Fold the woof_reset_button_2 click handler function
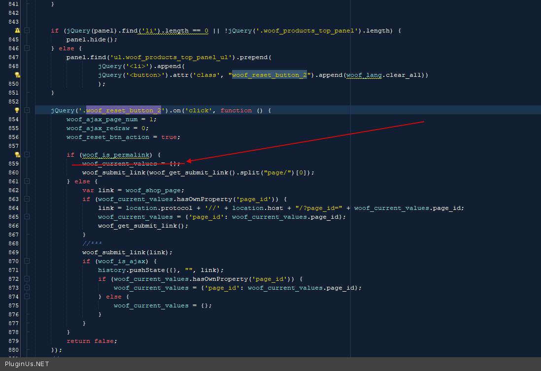This screenshot has width=541, height=371. click(x=27, y=110)
